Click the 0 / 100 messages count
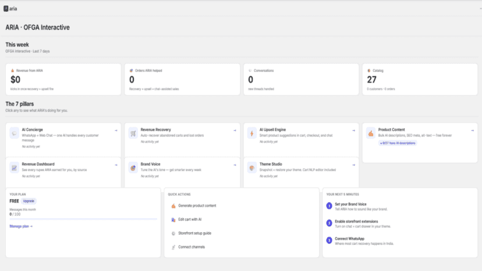Screen dimensions: 482x271 (15, 214)
